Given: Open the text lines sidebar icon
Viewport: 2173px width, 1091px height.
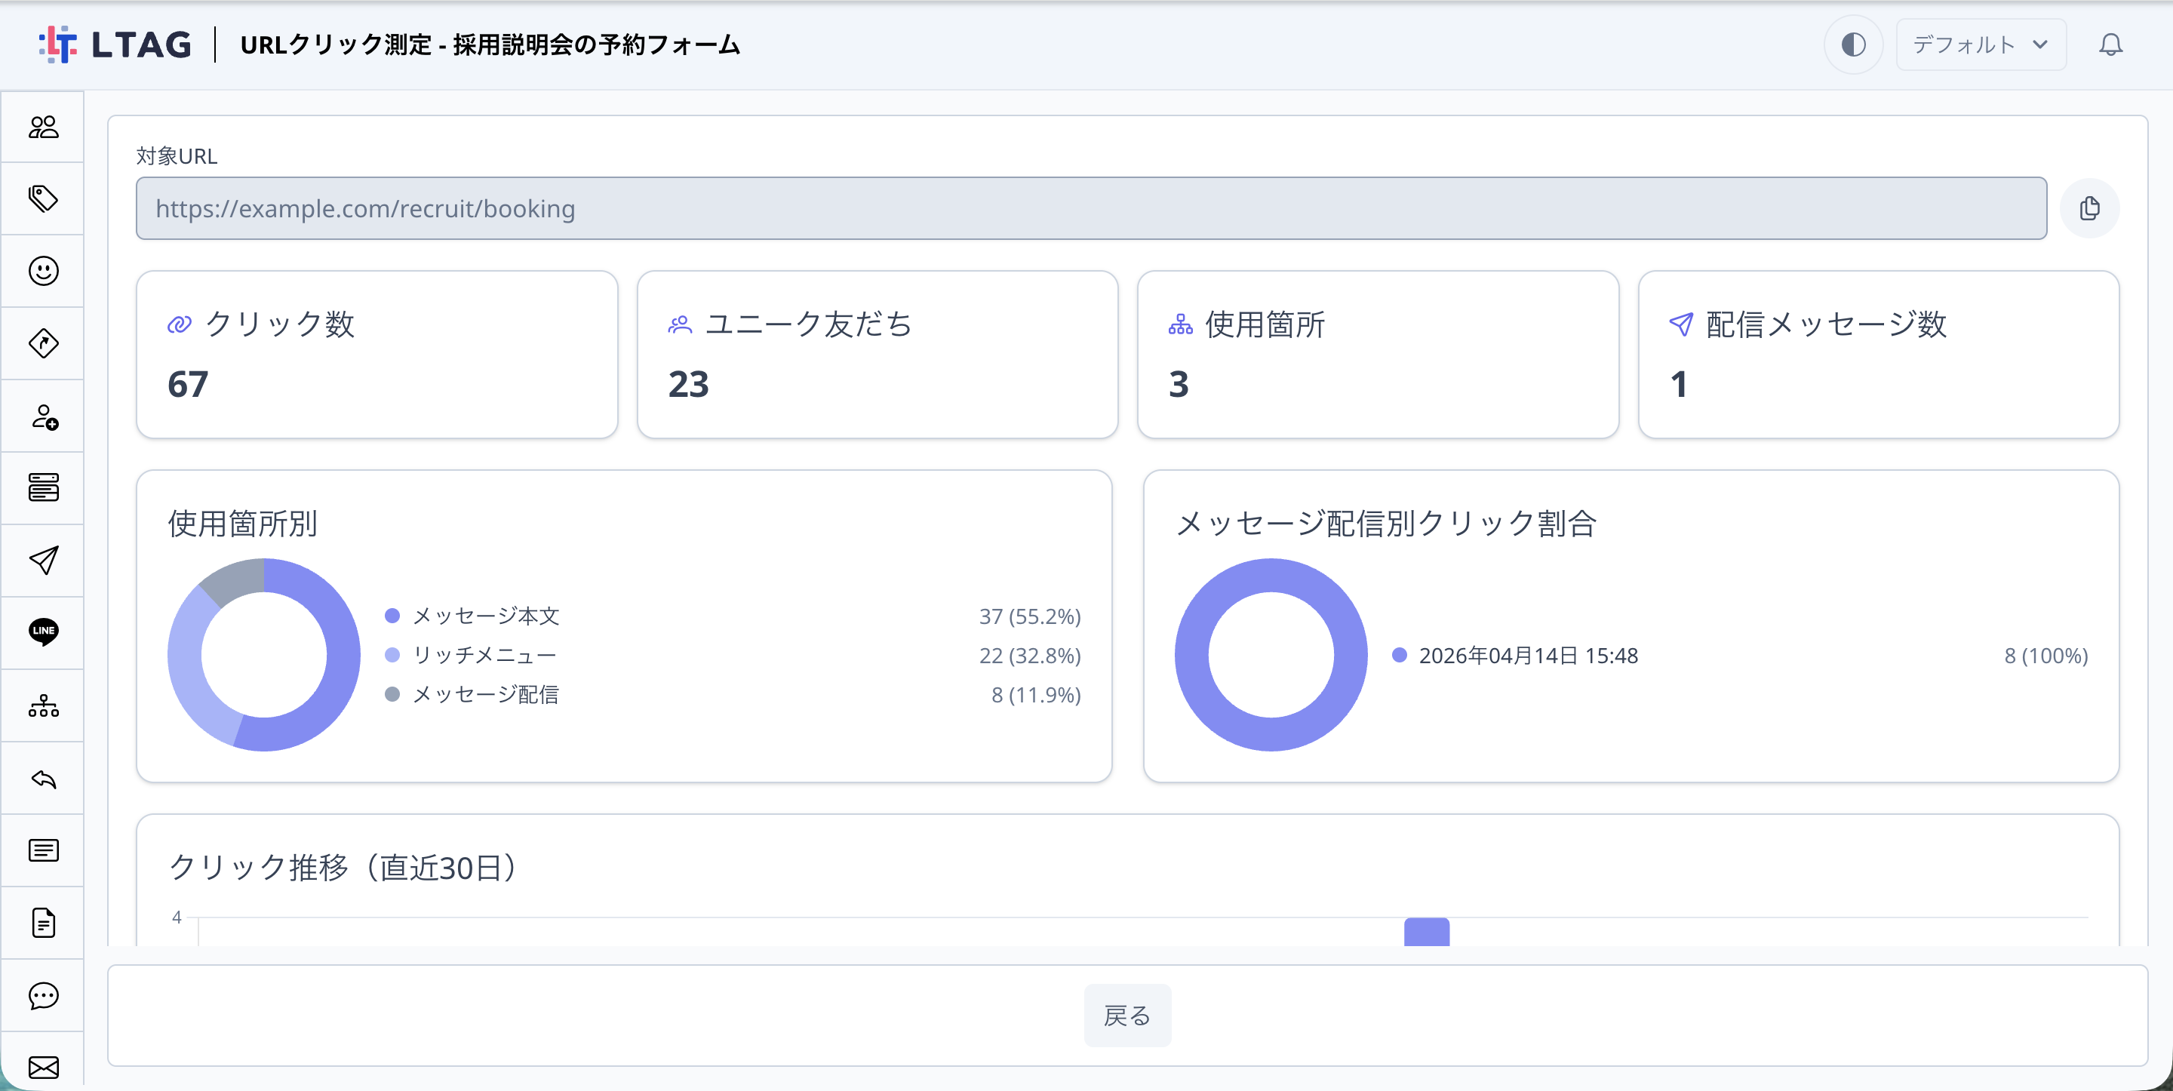Looking at the screenshot, I should pos(43,850).
